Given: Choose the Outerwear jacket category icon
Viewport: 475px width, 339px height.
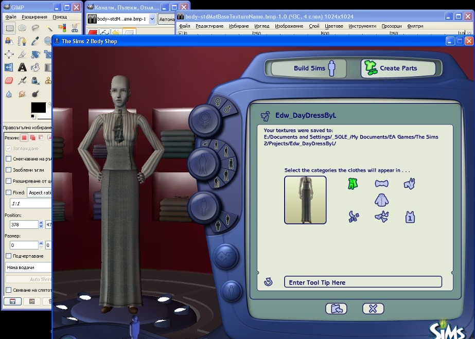Looking at the screenshot, I should 381,200.
